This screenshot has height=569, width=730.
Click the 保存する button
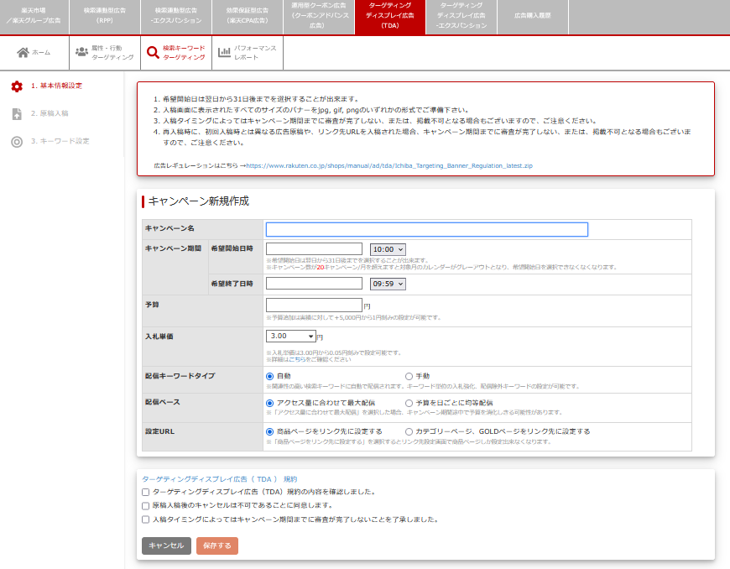pos(216,546)
